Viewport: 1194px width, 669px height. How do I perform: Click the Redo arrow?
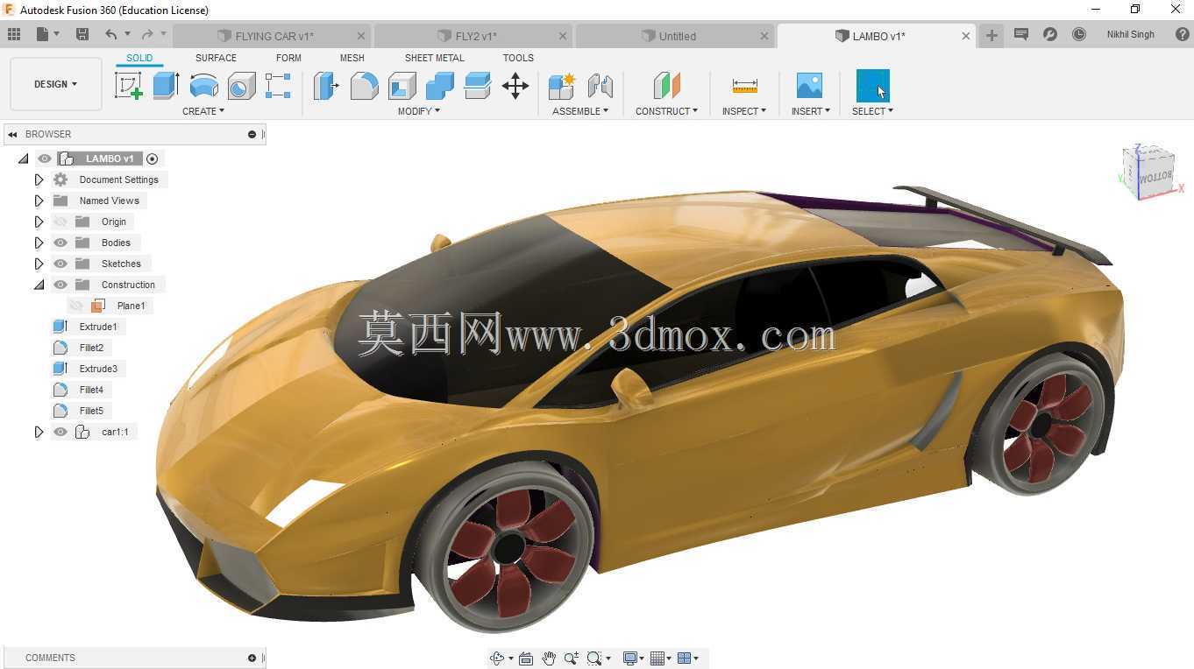(x=147, y=34)
